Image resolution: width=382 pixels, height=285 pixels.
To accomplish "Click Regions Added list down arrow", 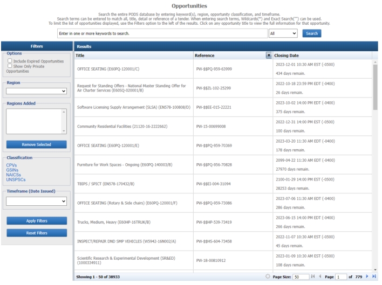I will coord(64,131).
